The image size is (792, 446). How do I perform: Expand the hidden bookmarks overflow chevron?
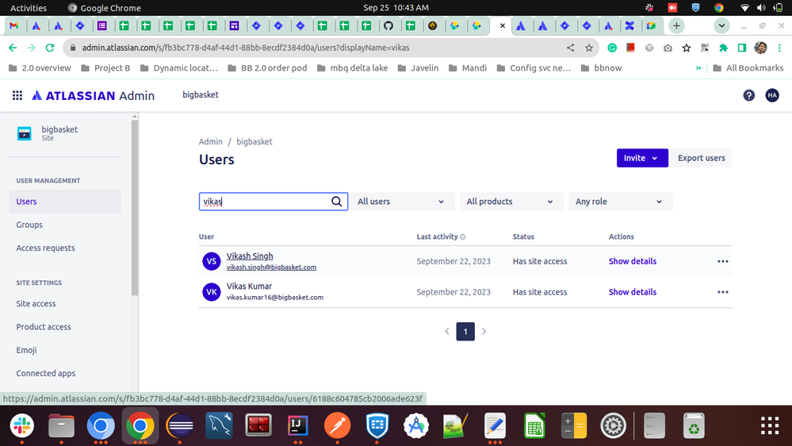tap(698, 67)
